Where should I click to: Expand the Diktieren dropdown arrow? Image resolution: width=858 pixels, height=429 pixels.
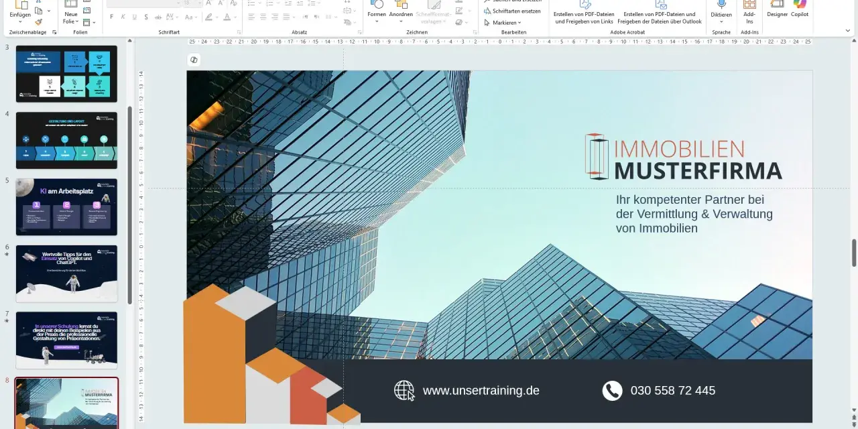(x=721, y=22)
